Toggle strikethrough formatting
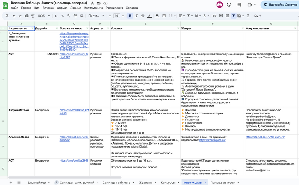The image size is (299, 185). [143, 16]
